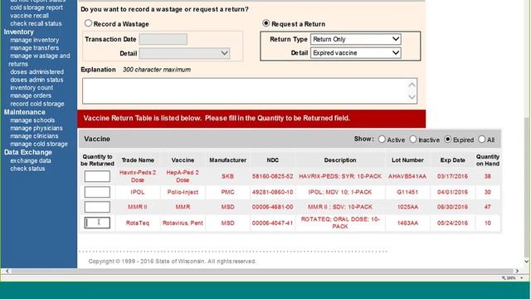Show Active vaccines radio option
The image size is (531, 299).
pyautogui.click(x=382, y=139)
